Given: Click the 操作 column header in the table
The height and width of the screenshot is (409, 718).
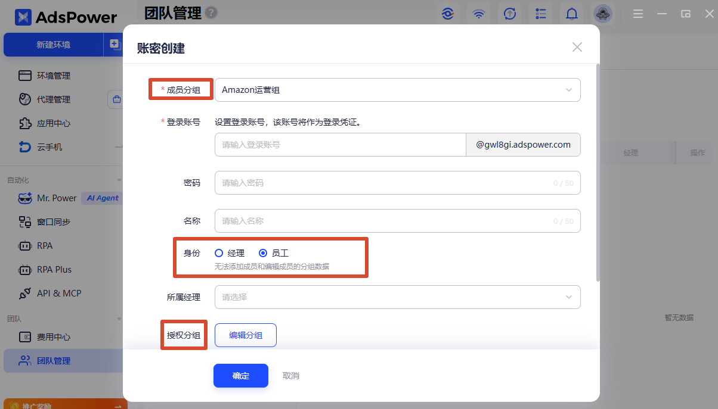Looking at the screenshot, I should point(698,153).
